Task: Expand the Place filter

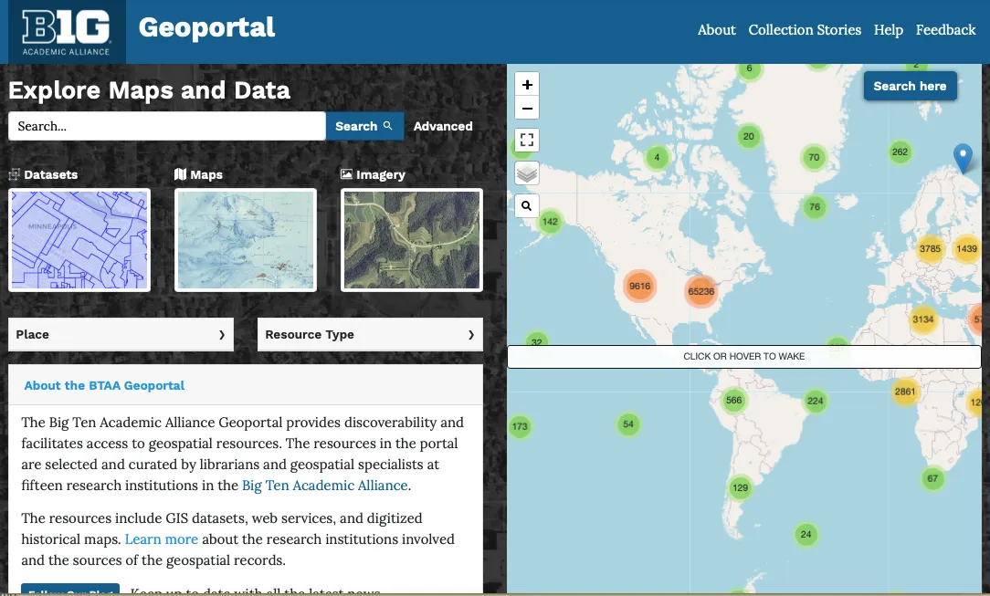Action: click(121, 335)
